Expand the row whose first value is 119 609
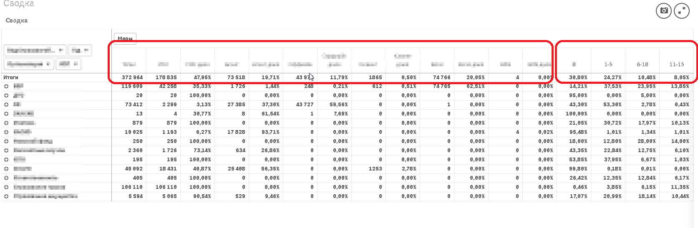Screen dimensions: 698x228 (x=6, y=86)
